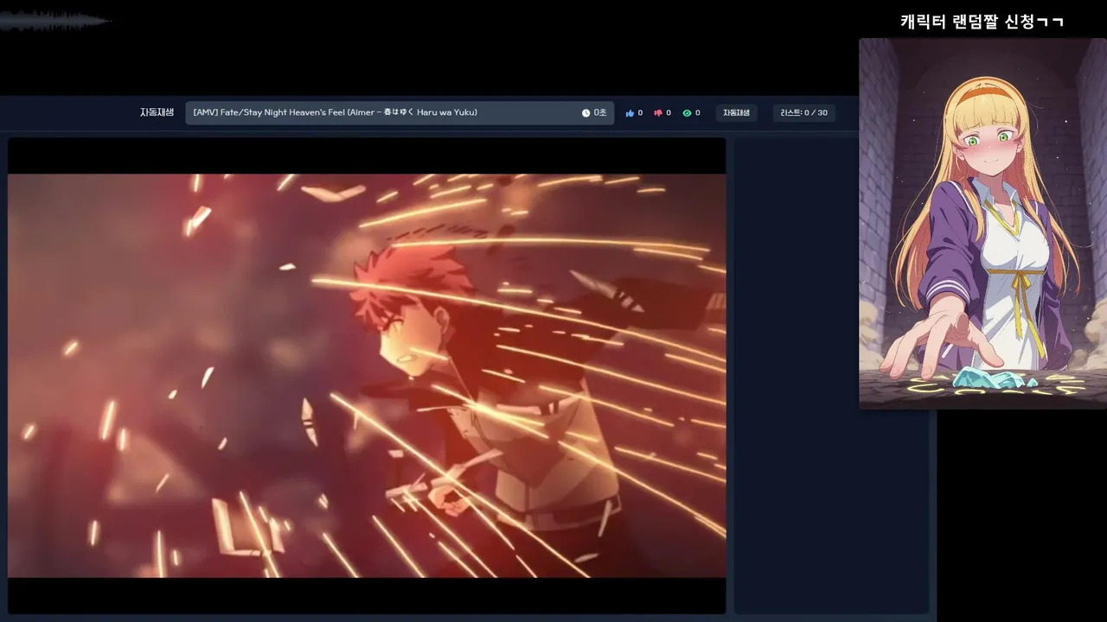Open the 리스트: 0 / 30 playlist button
Image resolution: width=1107 pixels, height=622 pixels.
(803, 113)
